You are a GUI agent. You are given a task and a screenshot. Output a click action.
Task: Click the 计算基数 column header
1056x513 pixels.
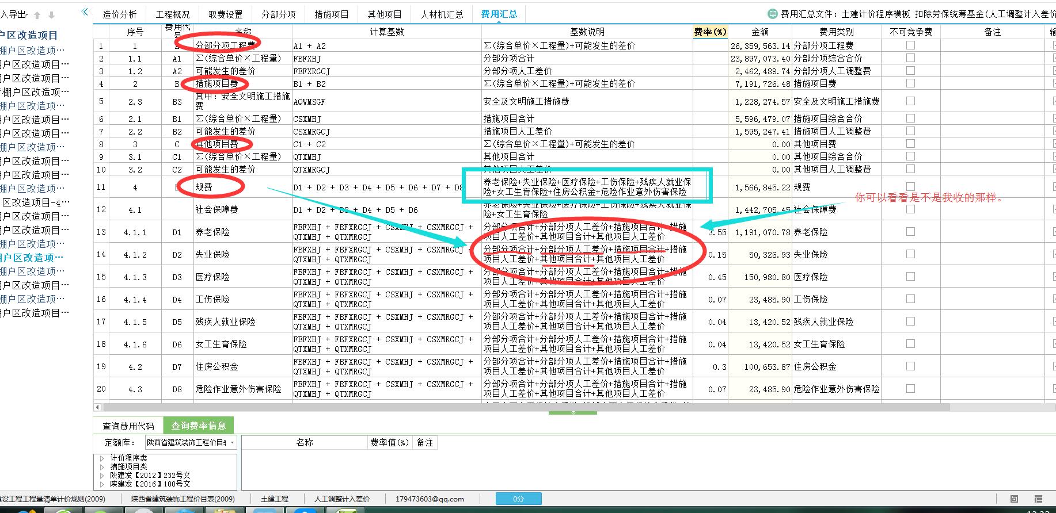pyautogui.click(x=387, y=32)
